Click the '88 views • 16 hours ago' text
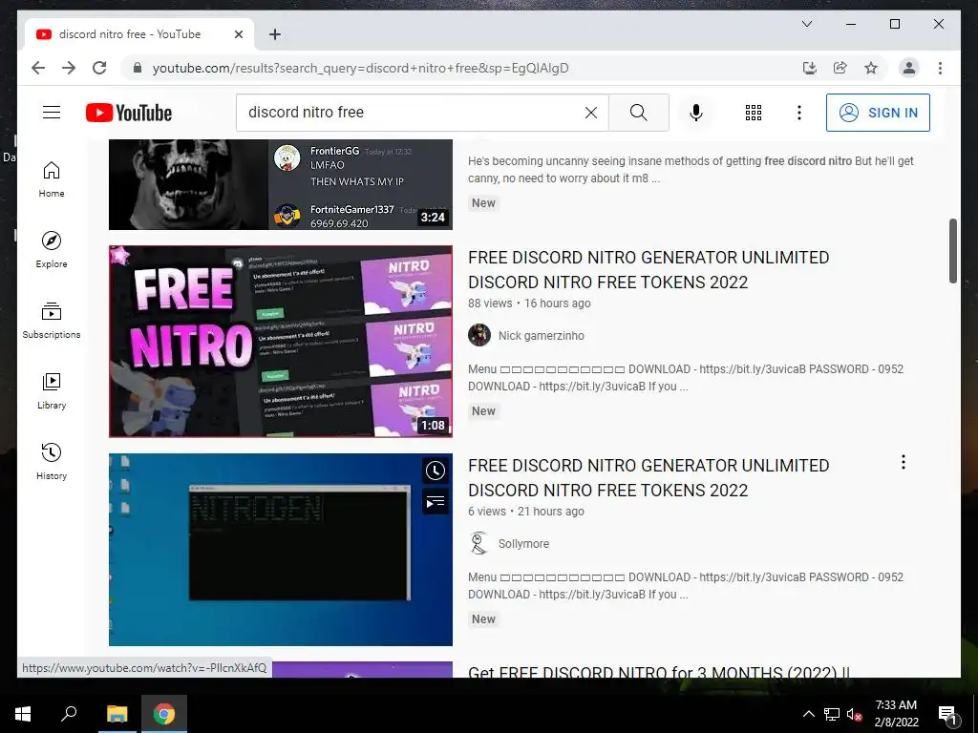 (x=529, y=304)
